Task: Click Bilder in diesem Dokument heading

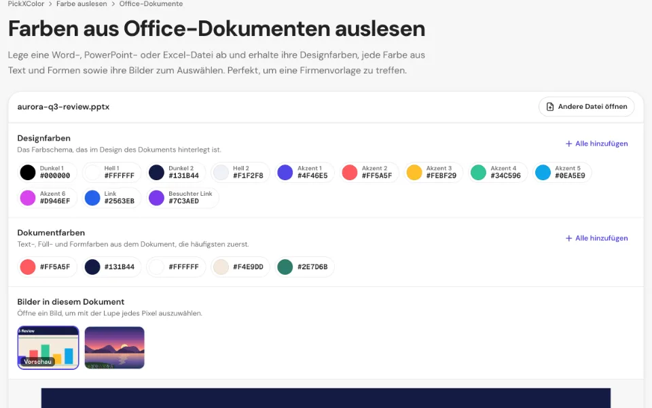Action: point(71,302)
